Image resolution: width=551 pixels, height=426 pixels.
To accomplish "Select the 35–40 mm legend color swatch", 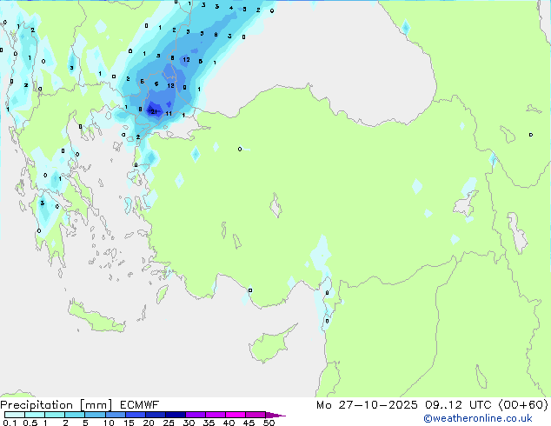I will point(215,415).
